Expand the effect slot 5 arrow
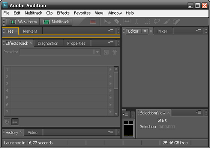This screenshot has width=210, height=148. [110, 97]
